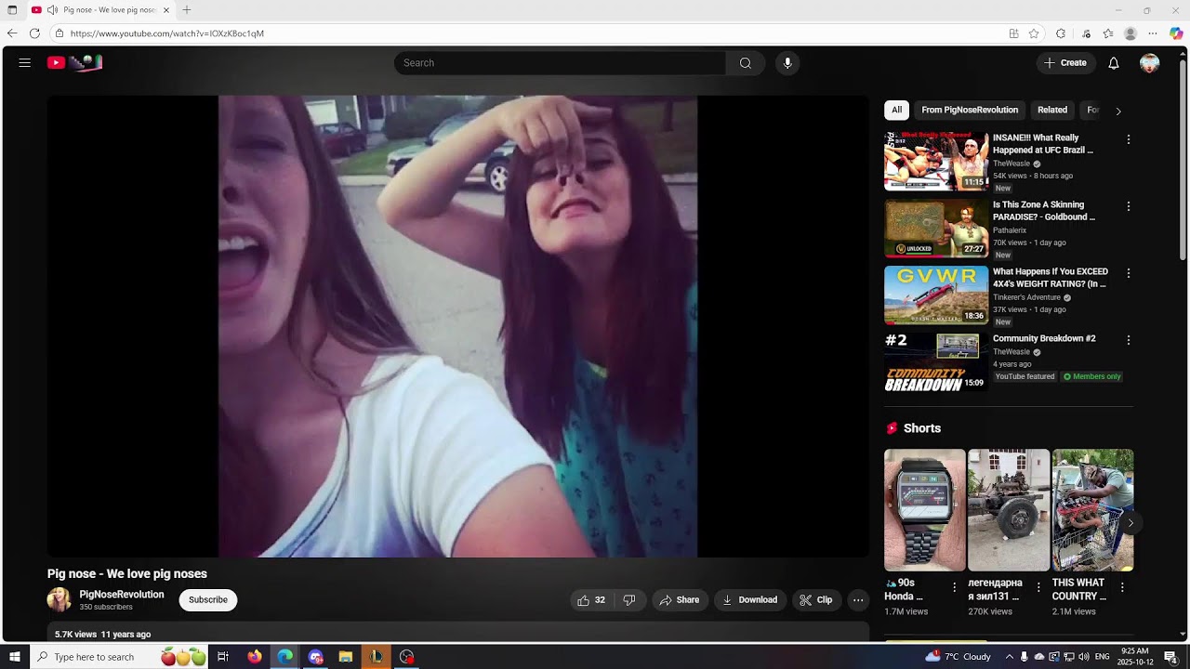
Task: Open the YouTube hamburger guide menu
Action: tap(25, 63)
